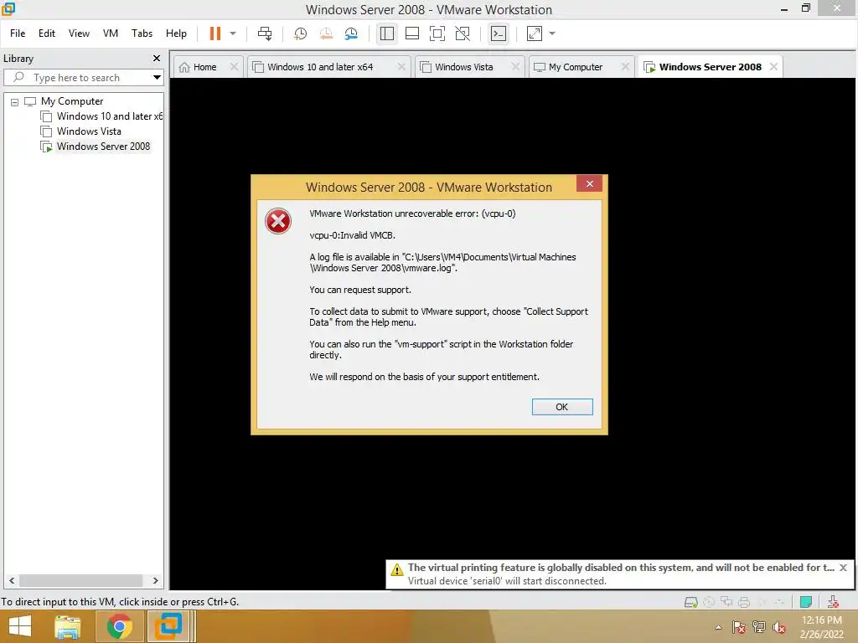Open the Edit menu
Screen dimensions: 858x643
click(47, 33)
